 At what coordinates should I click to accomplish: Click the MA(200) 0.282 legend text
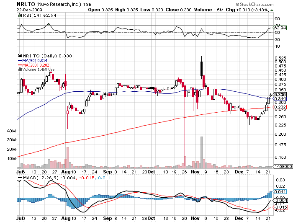pyautogui.click(x=36, y=65)
